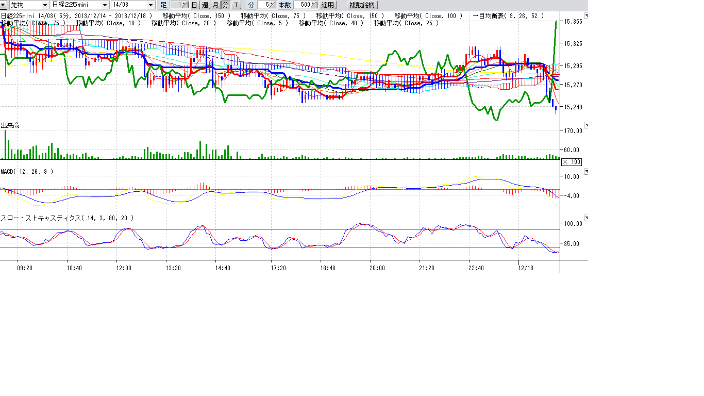The height and width of the screenshot is (396, 704).
Task: Click the price chart panel menu arrow
Action: click(x=585, y=16)
